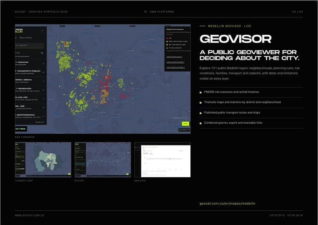
Task: Click the "ANALYSIS" caption
Action: pos(140,181)
